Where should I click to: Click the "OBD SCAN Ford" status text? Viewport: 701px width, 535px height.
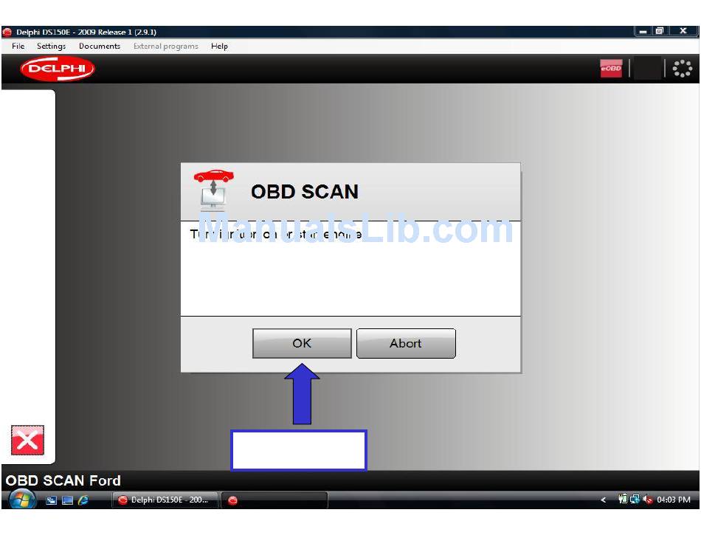pyautogui.click(x=63, y=480)
